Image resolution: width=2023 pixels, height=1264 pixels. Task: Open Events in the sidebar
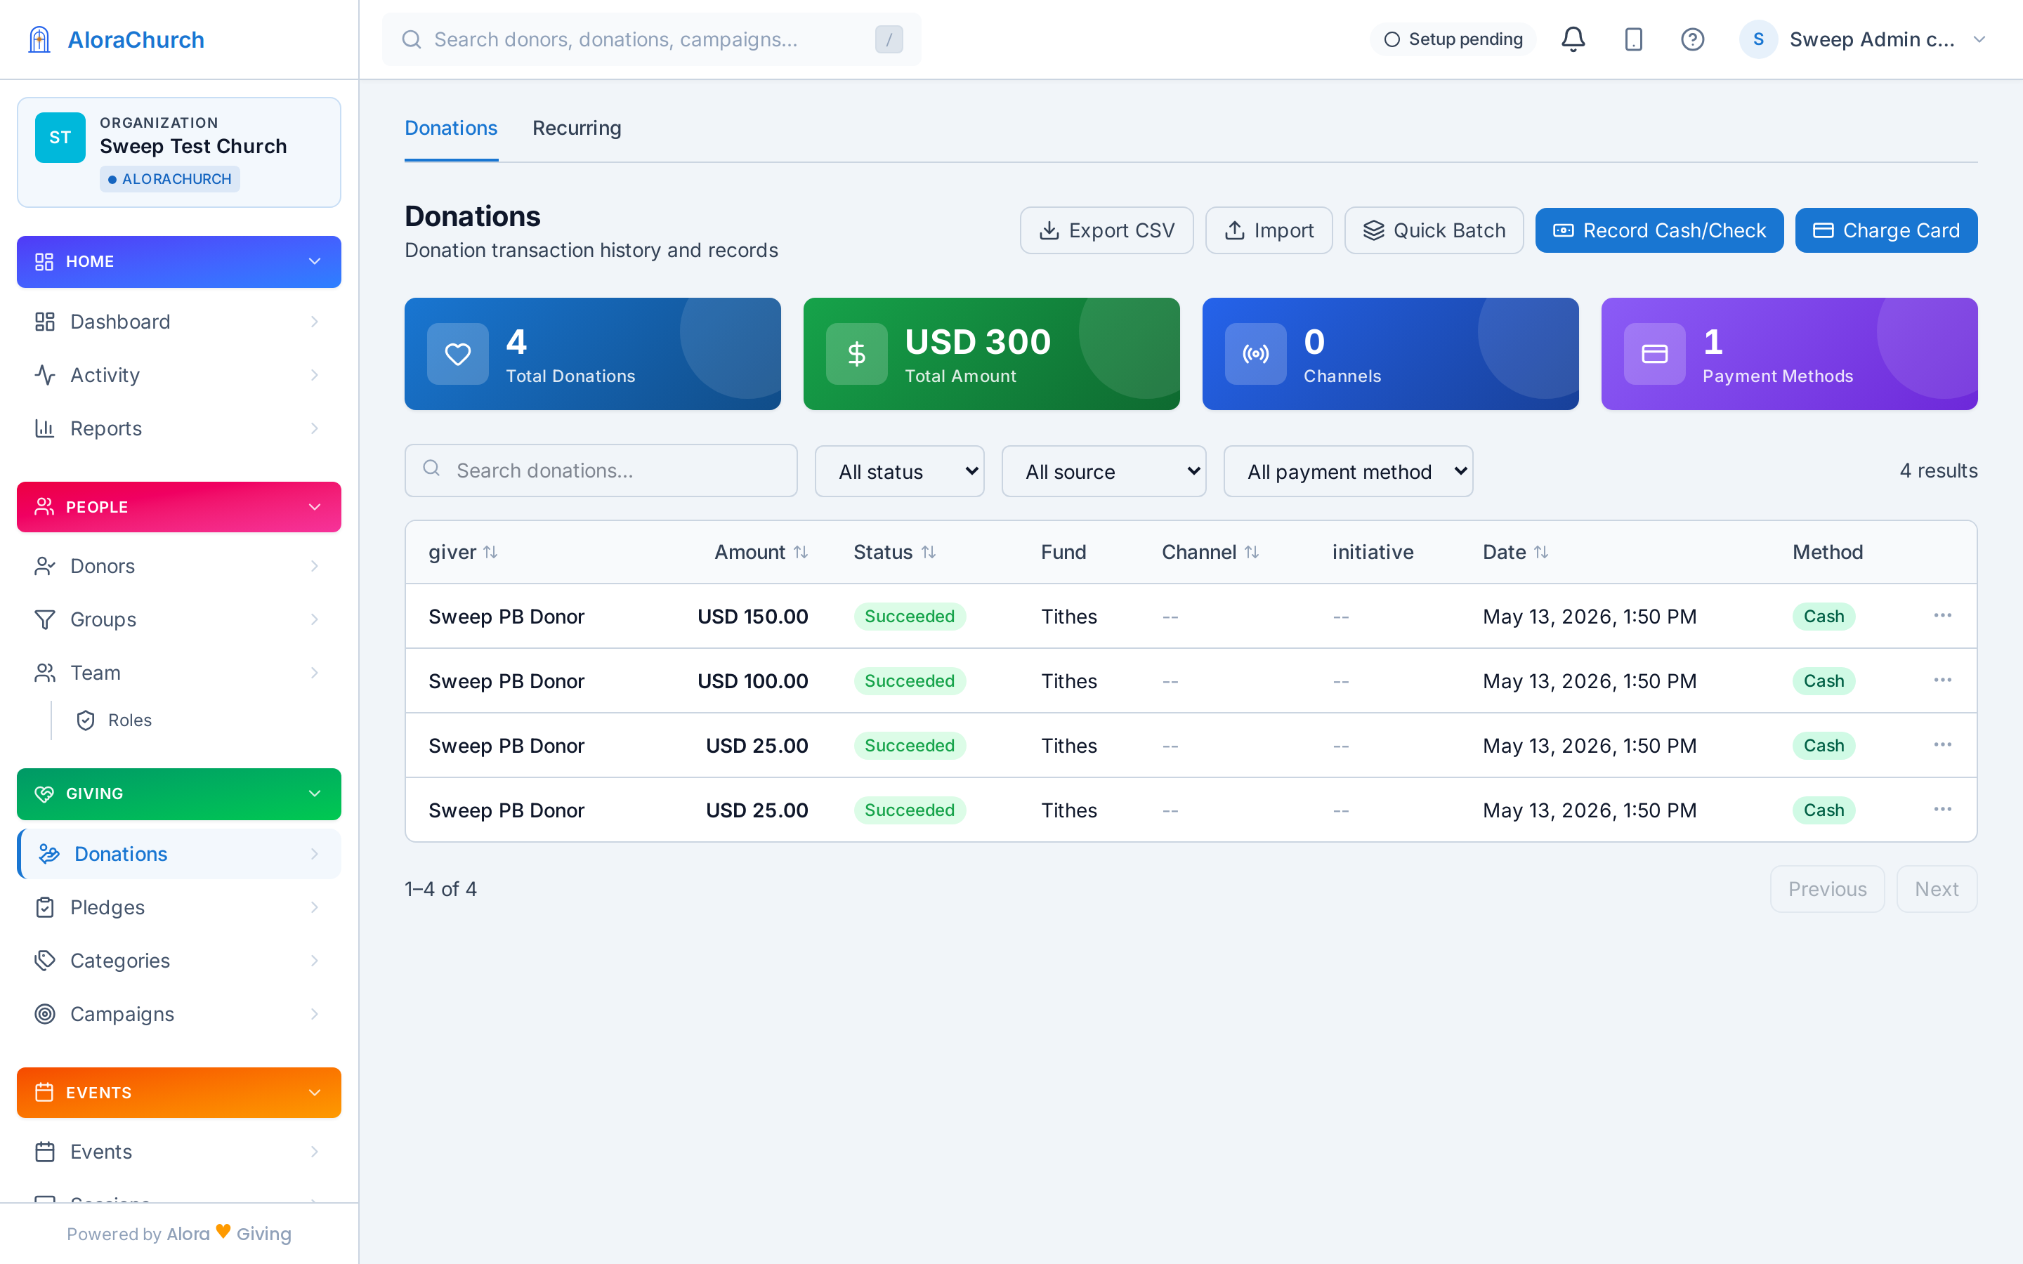pyautogui.click(x=179, y=1152)
